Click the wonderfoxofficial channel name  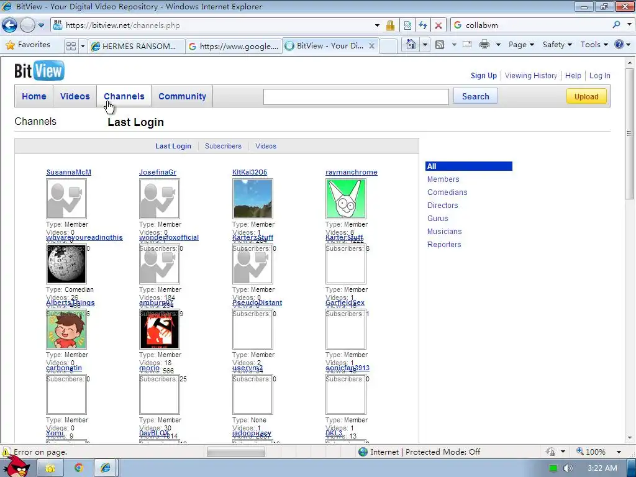tap(169, 237)
